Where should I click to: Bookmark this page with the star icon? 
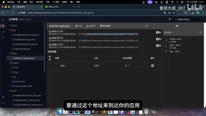pyautogui.click(x=174, y=13)
